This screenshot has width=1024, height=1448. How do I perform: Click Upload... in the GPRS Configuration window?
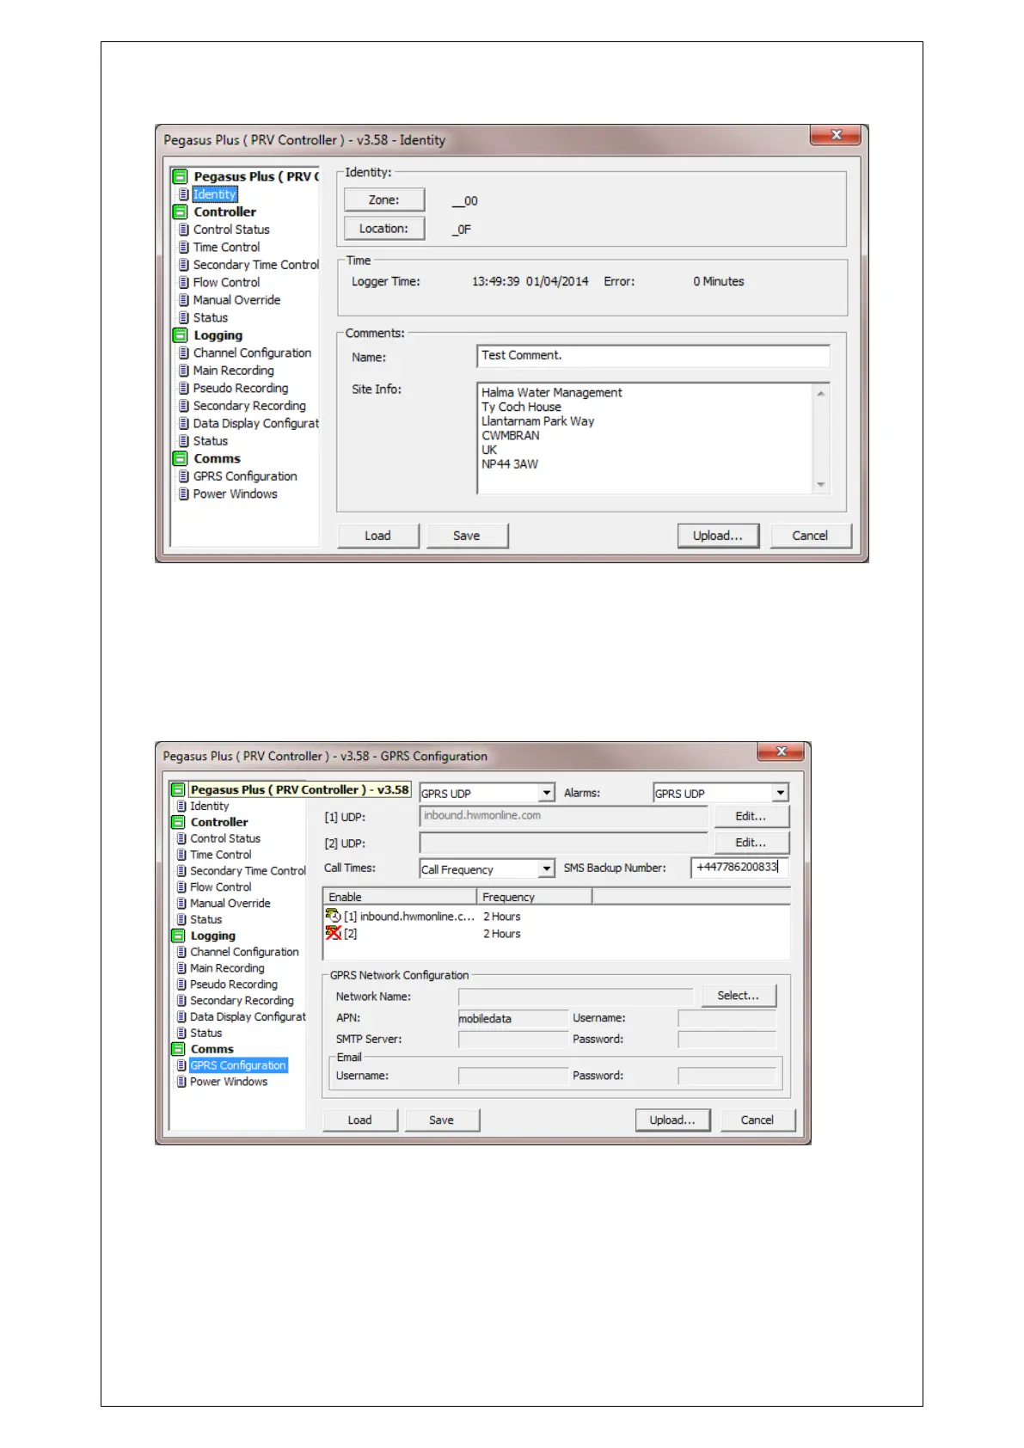pos(672,1120)
